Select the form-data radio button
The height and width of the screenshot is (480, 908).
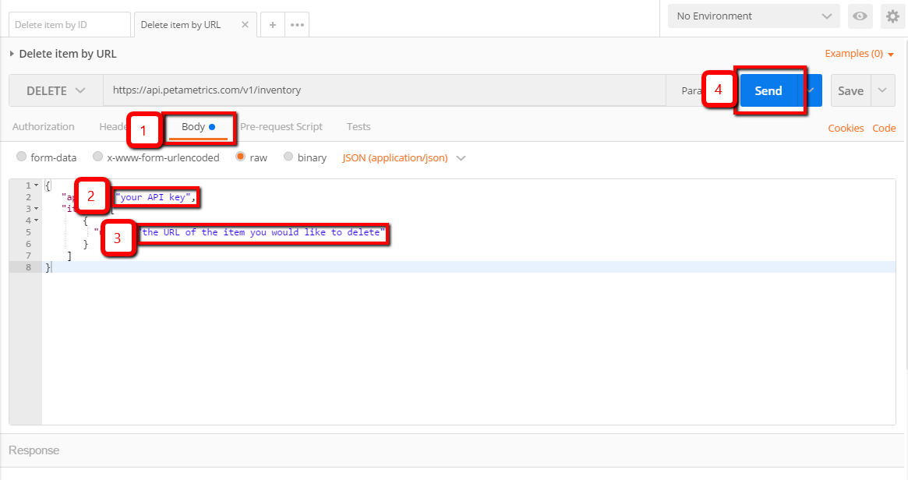coord(21,157)
